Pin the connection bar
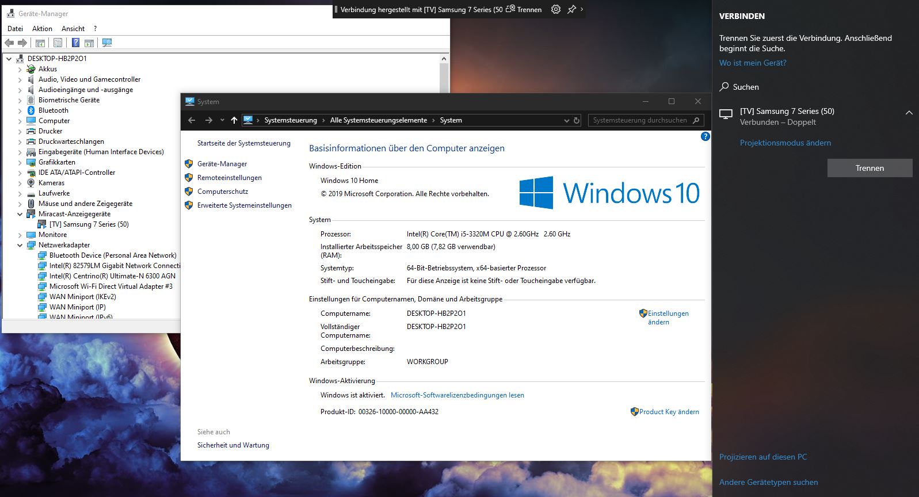 click(x=571, y=9)
